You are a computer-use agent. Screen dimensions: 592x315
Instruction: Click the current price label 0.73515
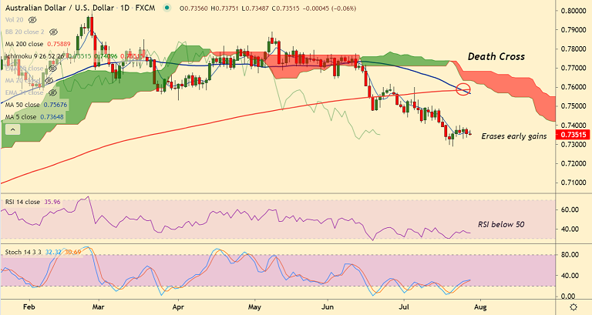coord(573,135)
